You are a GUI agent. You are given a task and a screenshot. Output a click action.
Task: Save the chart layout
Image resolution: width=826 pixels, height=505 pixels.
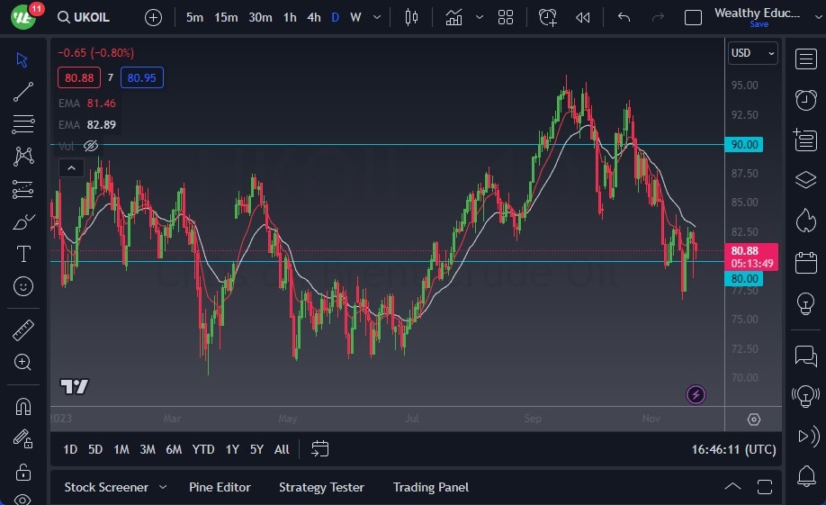[759, 24]
